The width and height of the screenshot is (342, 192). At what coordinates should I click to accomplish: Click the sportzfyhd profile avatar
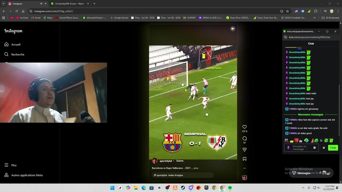(x=155, y=161)
